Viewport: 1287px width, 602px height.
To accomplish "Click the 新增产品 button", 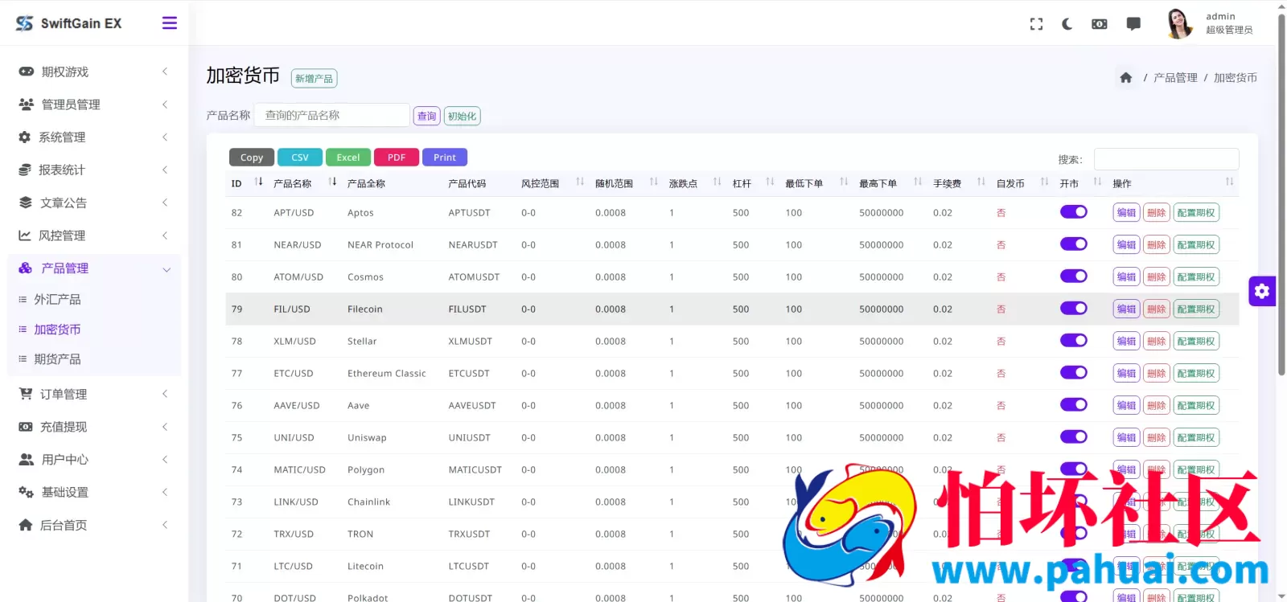I will click(314, 79).
